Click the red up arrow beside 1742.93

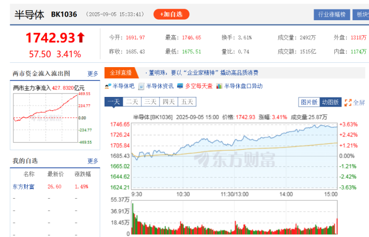pos(81,38)
